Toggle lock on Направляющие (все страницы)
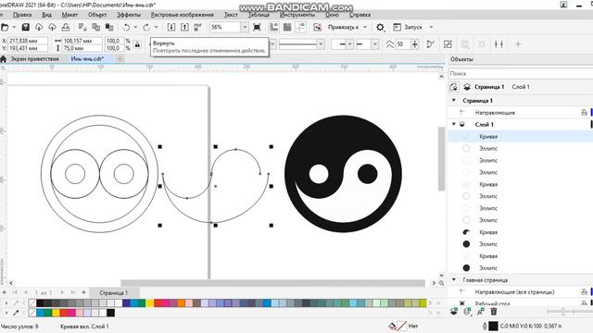This screenshot has height=333, width=593. click(x=585, y=292)
